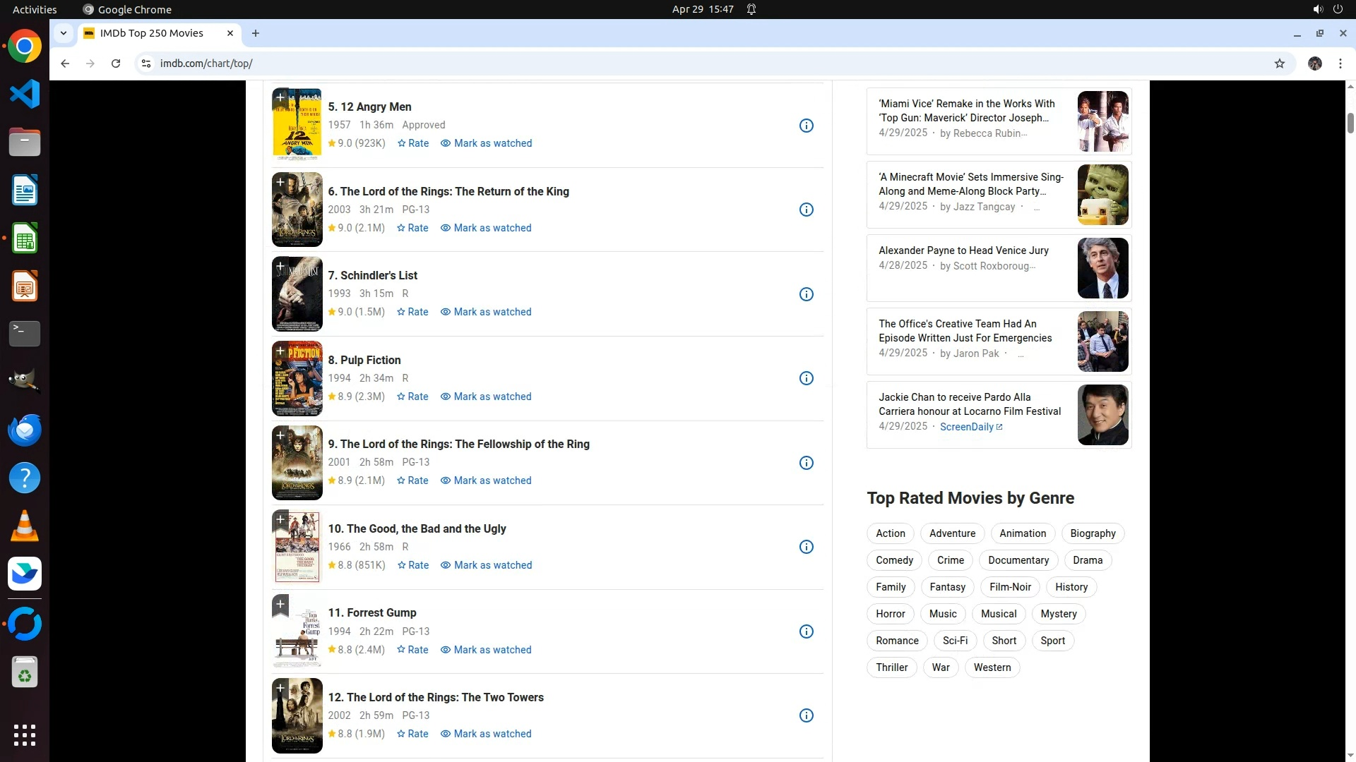Rate The Lord of the Rings: The Two Towers
1356x762 pixels.
tap(412, 734)
